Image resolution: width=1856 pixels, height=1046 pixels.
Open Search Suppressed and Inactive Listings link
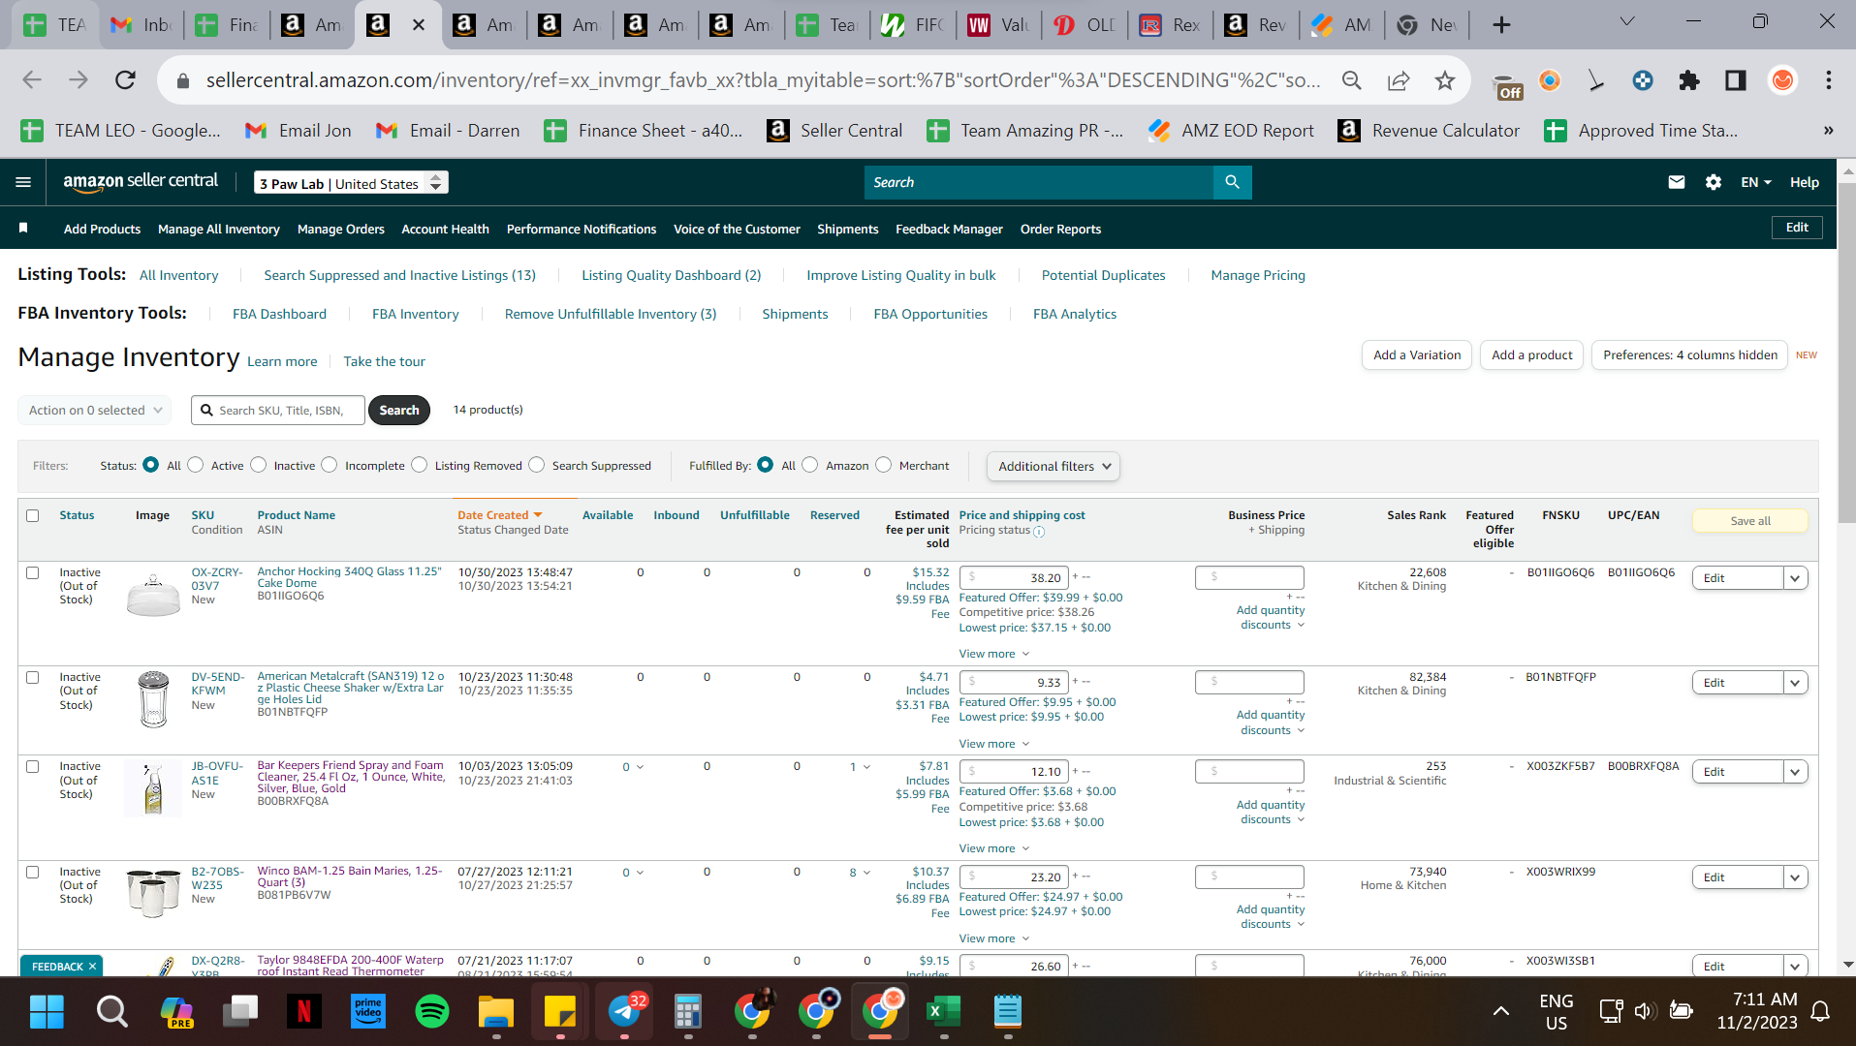point(399,275)
